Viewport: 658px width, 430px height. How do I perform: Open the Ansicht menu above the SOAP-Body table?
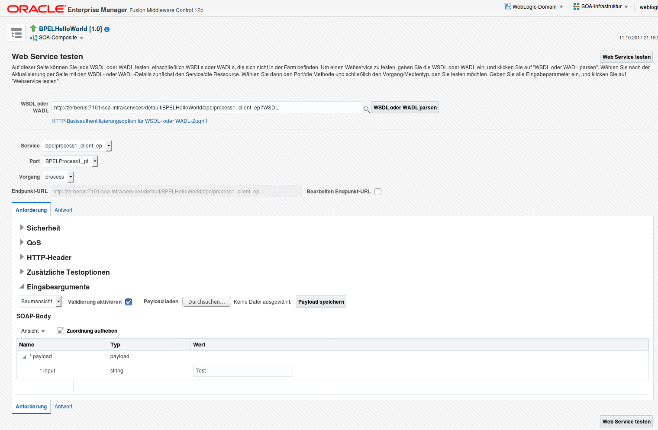[x=33, y=331]
